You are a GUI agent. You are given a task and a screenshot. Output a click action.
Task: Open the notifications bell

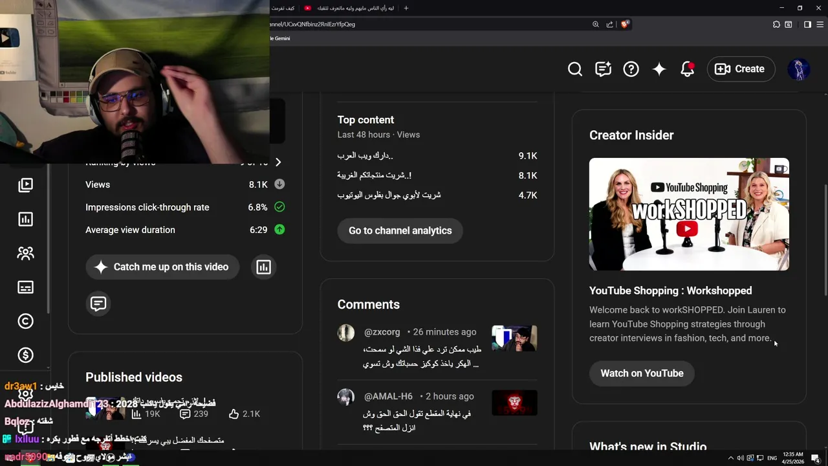click(687, 69)
